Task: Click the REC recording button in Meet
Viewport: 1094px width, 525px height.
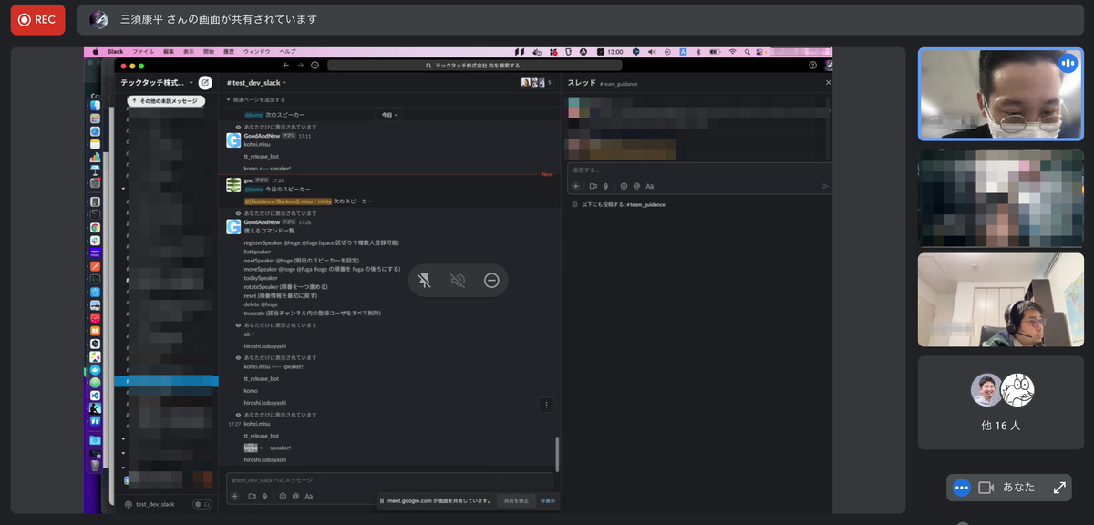Action: pos(37,19)
